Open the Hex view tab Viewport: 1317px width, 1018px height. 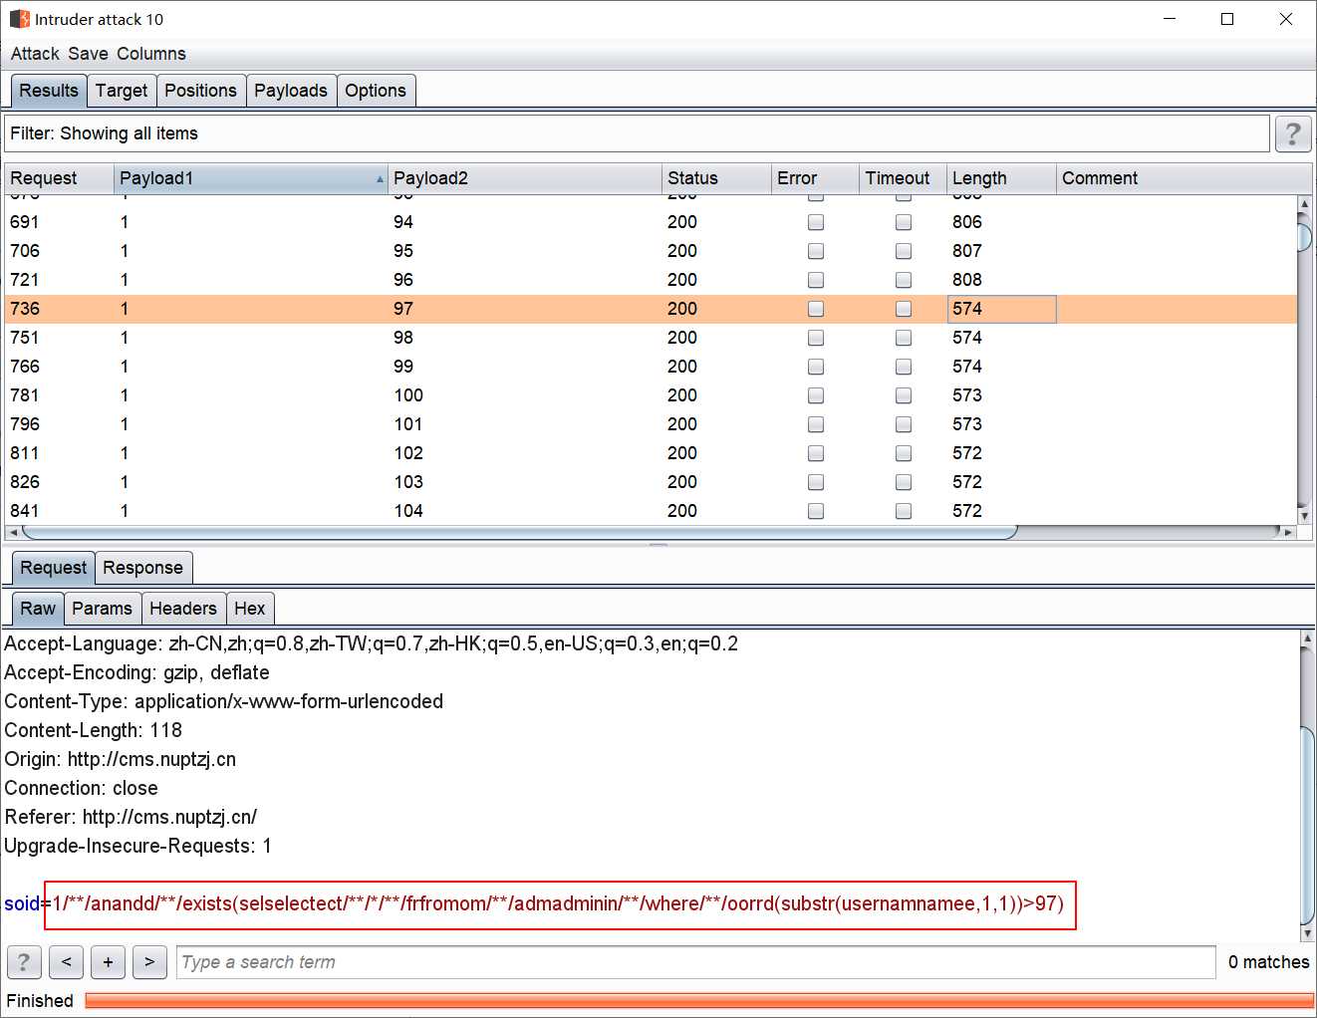click(x=250, y=609)
